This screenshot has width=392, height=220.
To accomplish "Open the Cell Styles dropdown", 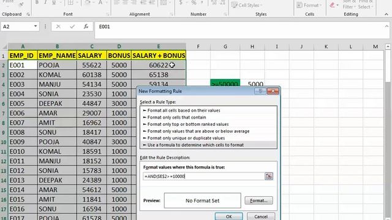I will click(x=247, y=5).
